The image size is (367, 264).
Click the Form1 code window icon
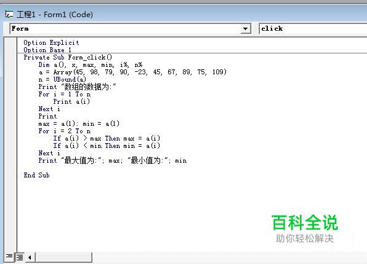click(9, 15)
